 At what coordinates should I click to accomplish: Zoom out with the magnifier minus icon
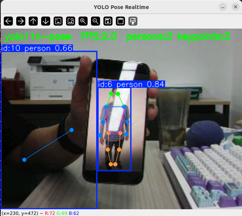96,21
